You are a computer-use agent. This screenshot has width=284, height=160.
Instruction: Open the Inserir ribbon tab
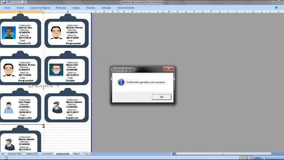point(20,8)
